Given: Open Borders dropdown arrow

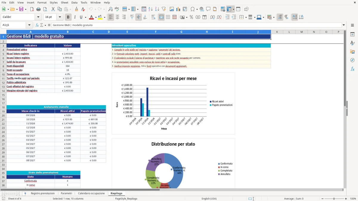Looking at the screenshot, I should pyautogui.click(x=246, y=17).
